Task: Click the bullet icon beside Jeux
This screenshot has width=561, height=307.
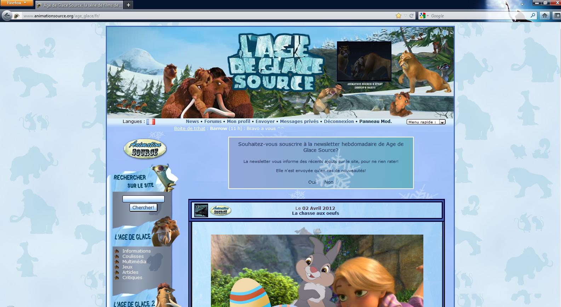Action: click(x=117, y=267)
